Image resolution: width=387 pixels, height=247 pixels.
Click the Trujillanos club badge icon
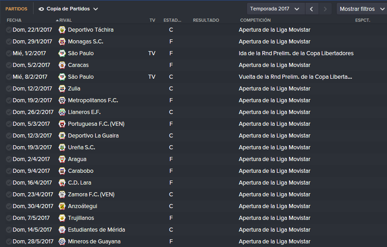pyautogui.click(x=62, y=218)
